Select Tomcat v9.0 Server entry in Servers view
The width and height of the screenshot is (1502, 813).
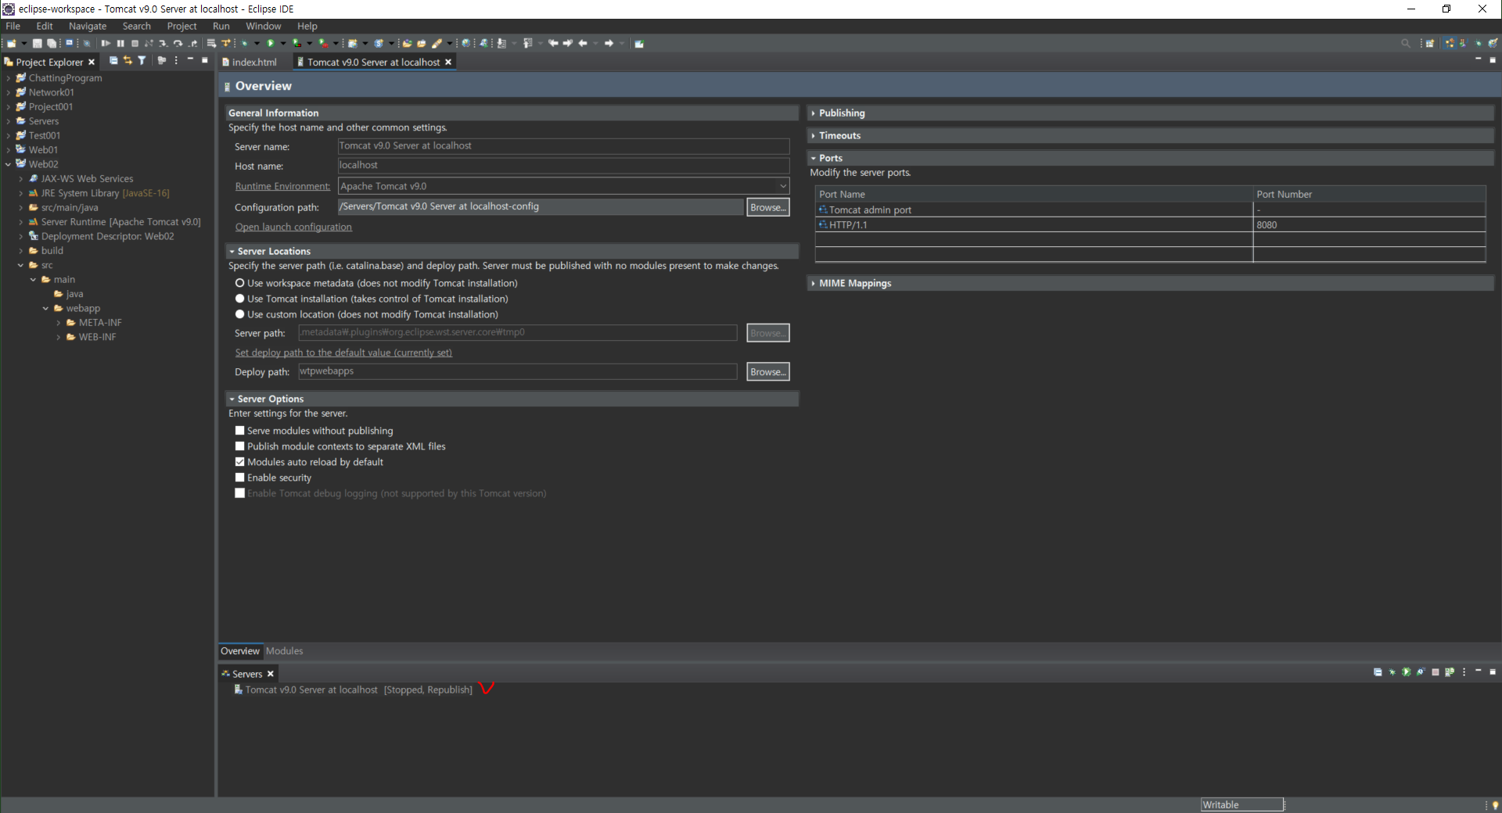[353, 689]
